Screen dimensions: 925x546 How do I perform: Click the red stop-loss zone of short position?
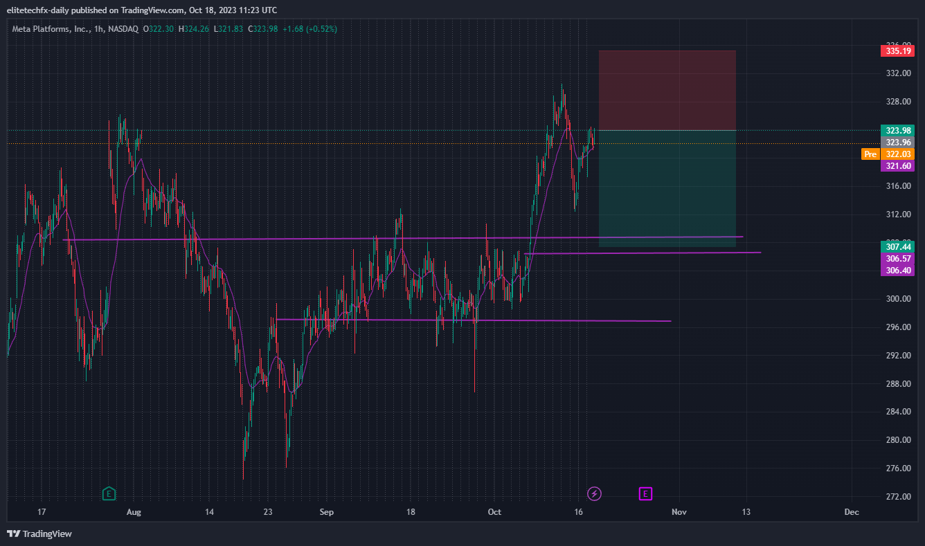point(667,90)
